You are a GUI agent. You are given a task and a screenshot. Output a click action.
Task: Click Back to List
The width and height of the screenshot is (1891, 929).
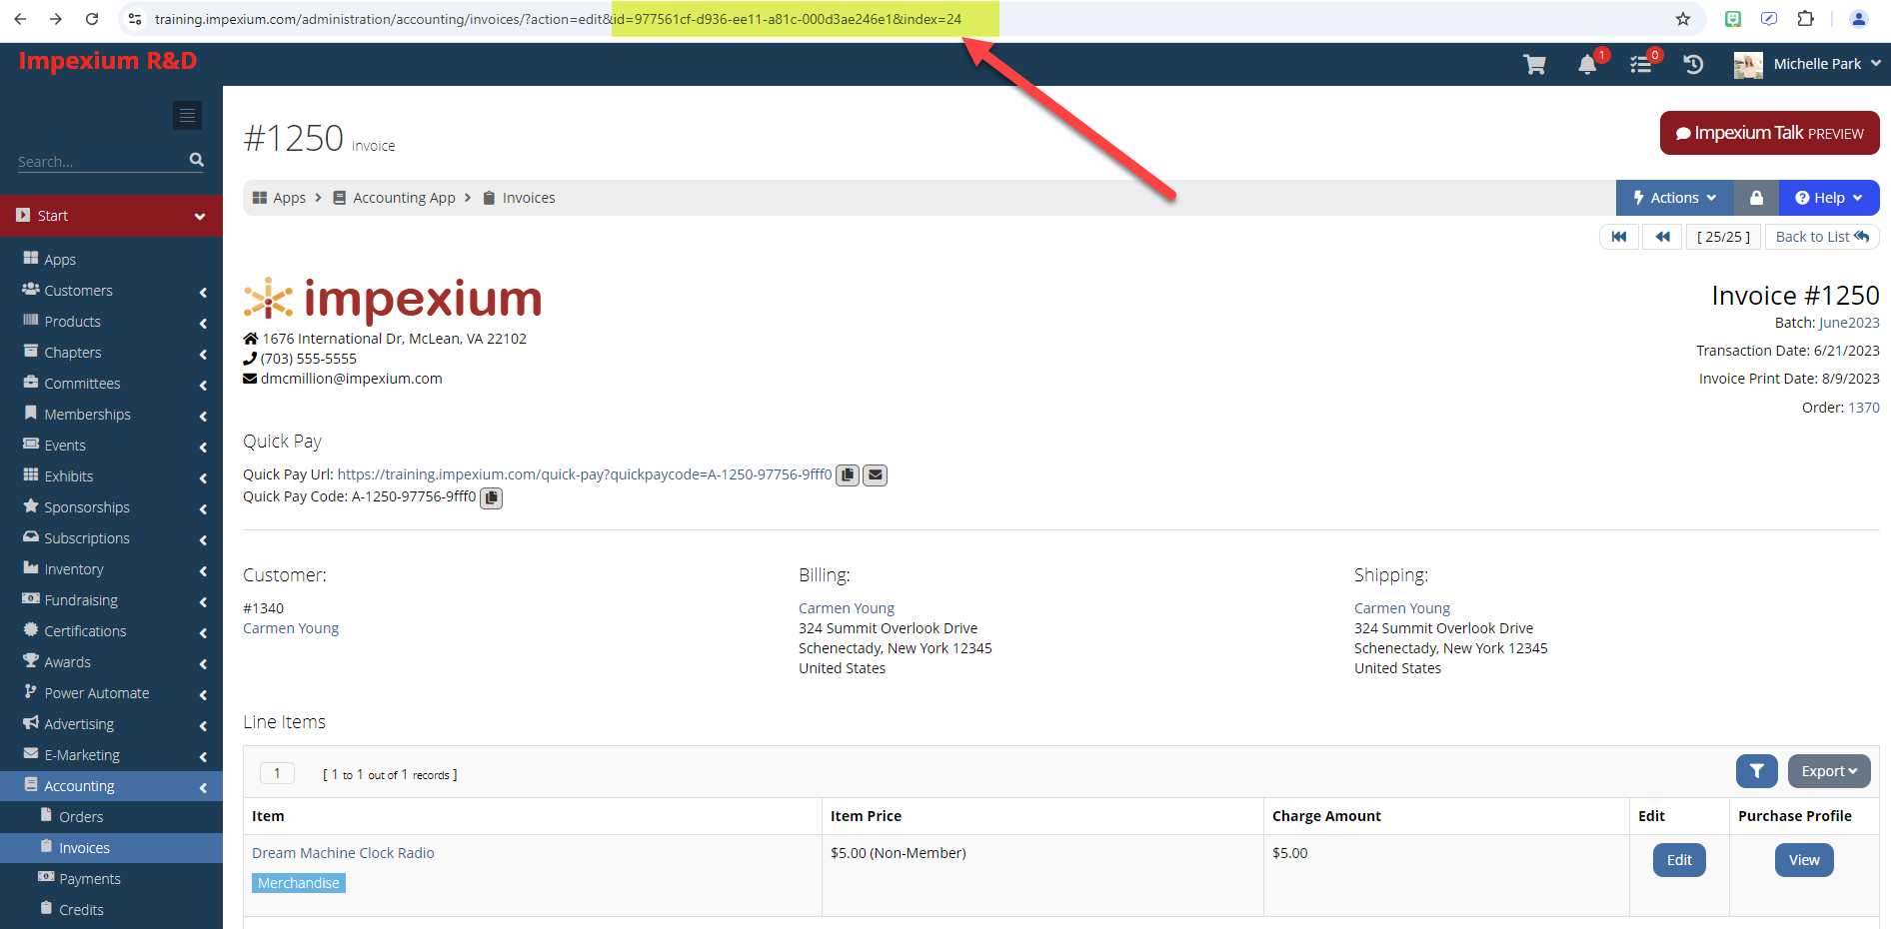(1822, 237)
